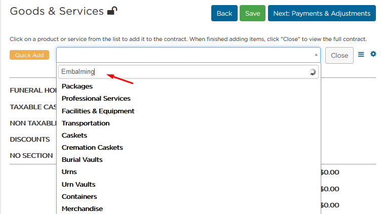Select Burial Vaults option
The height and width of the screenshot is (214, 384).
82,160
